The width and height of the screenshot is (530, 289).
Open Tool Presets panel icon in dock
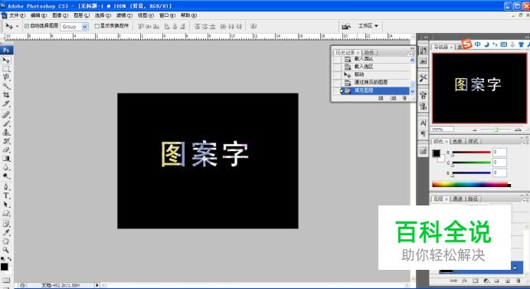pos(423,78)
